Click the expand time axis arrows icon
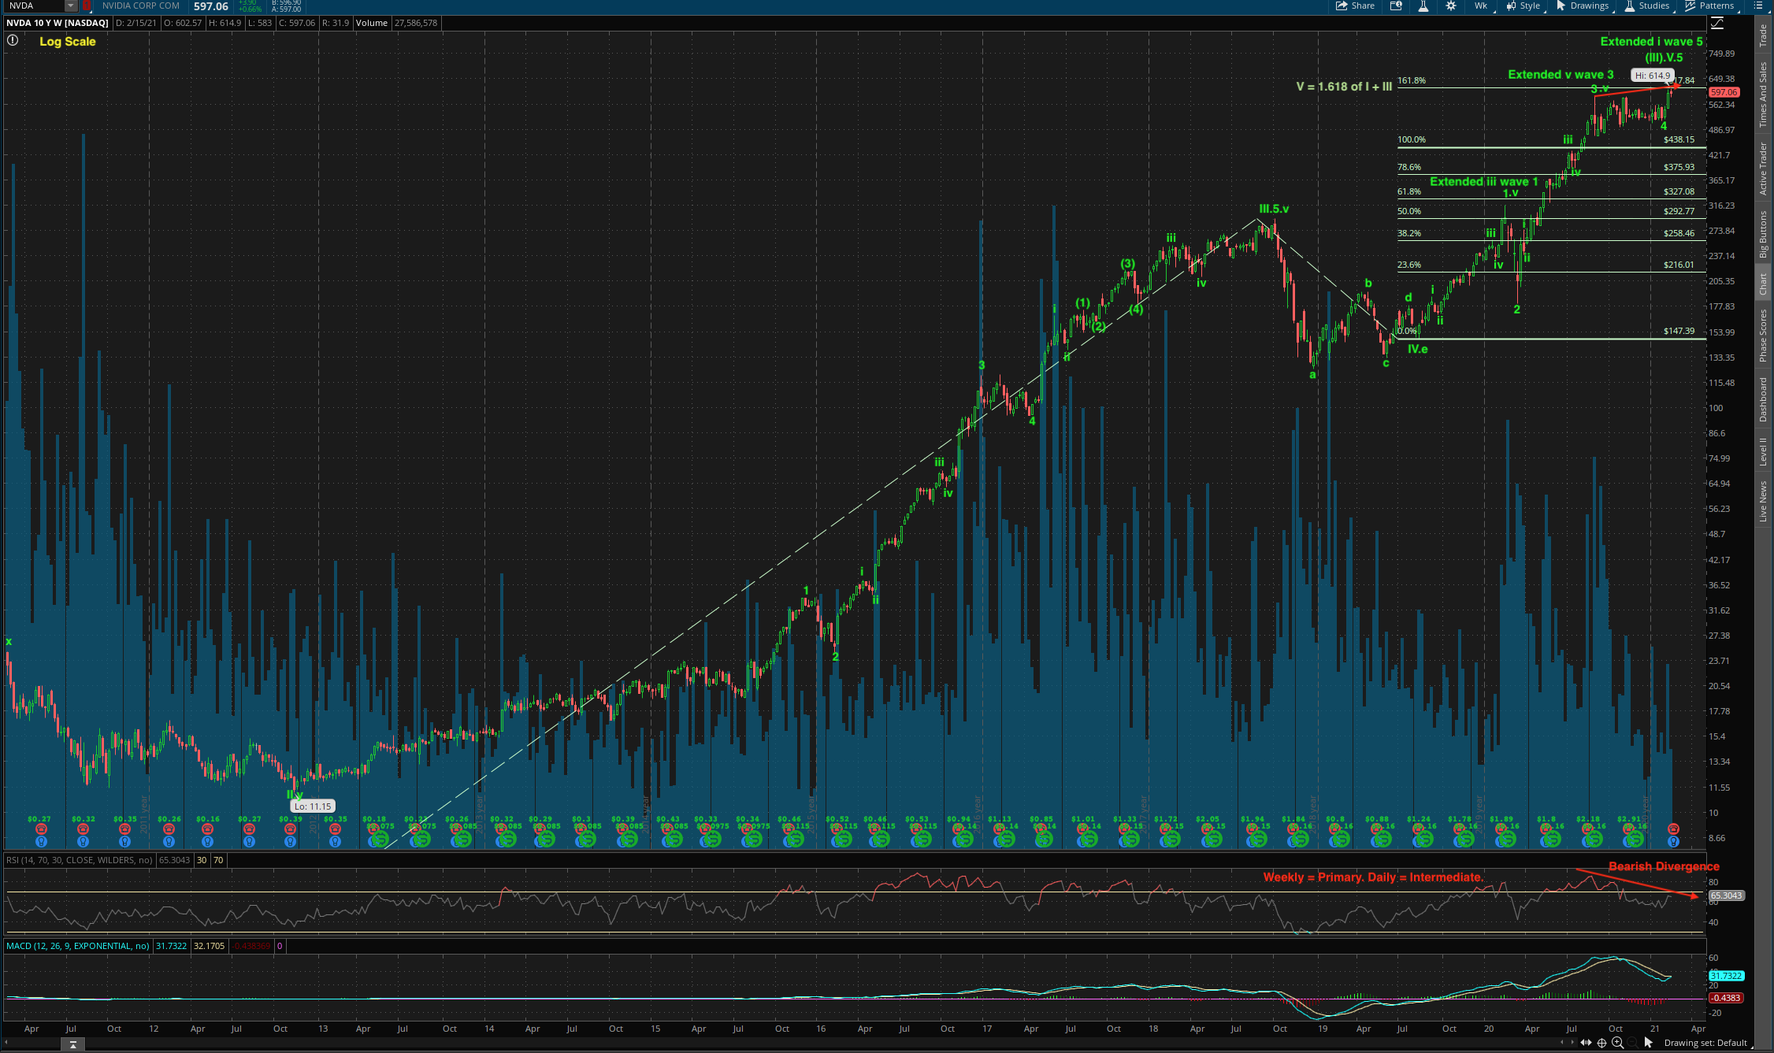 pos(1585,1043)
